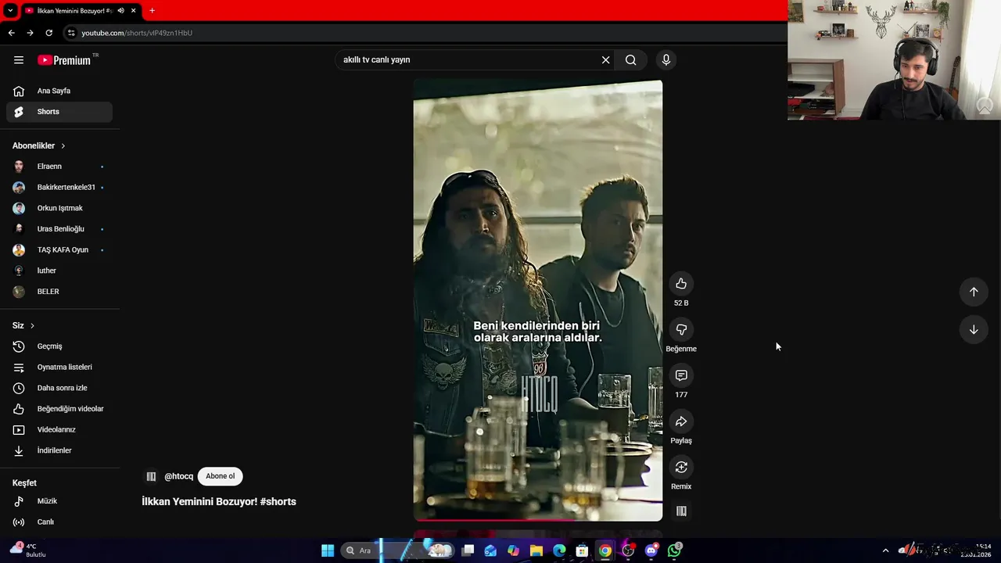Screen dimensions: 1001x563
Task: Open the sound thumbnail below Remix
Action: point(681,511)
